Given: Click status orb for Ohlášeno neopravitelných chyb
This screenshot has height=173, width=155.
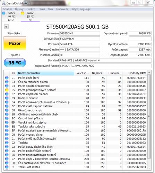Looking at the screenshot, I should 7,114.
